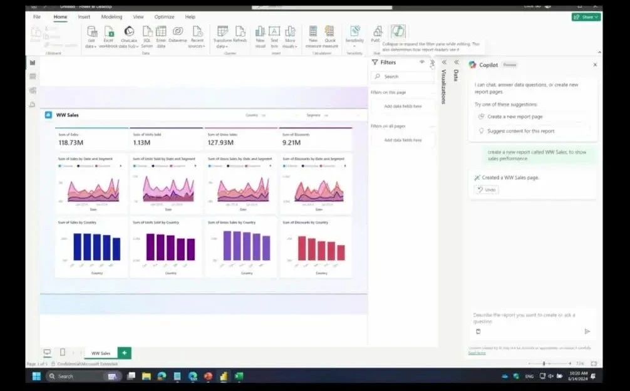Open the File menu

click(x=37, y=17)
